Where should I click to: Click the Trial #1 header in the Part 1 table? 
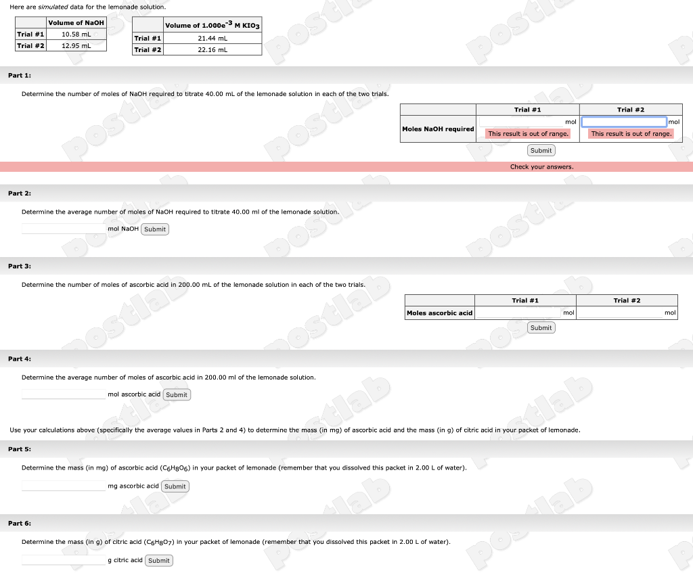(x=527, y=110)
